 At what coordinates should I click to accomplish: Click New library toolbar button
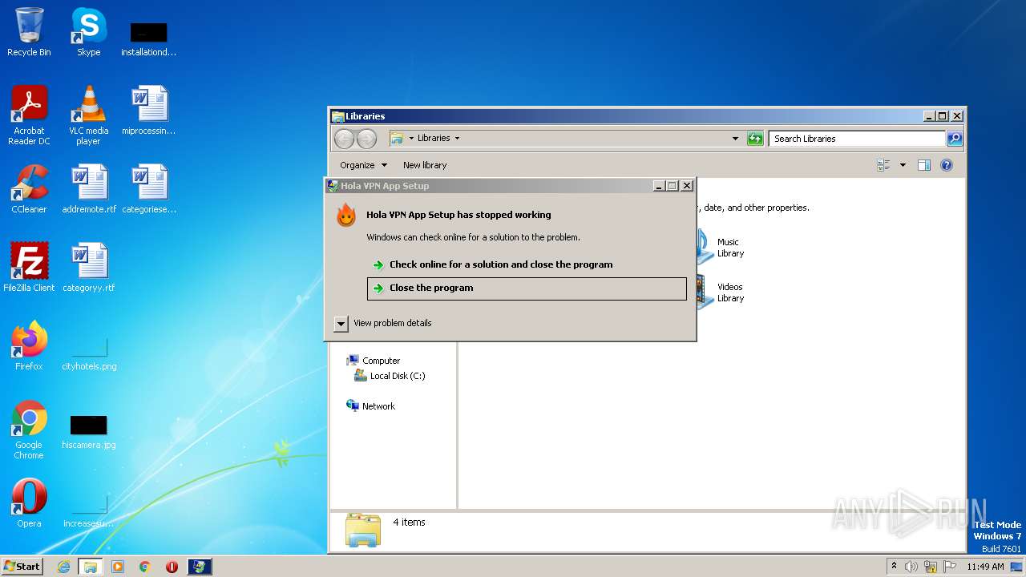425,165
